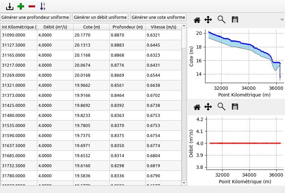This screenshot has height=193, width=285.
Task: Add a row with green plus icon
Action: pyautogui.click(x=21, y=6)
